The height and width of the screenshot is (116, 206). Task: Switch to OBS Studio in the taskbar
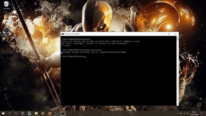point(56,113)
